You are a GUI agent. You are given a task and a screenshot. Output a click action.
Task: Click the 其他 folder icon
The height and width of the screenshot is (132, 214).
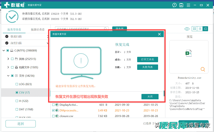coord(17,59)
